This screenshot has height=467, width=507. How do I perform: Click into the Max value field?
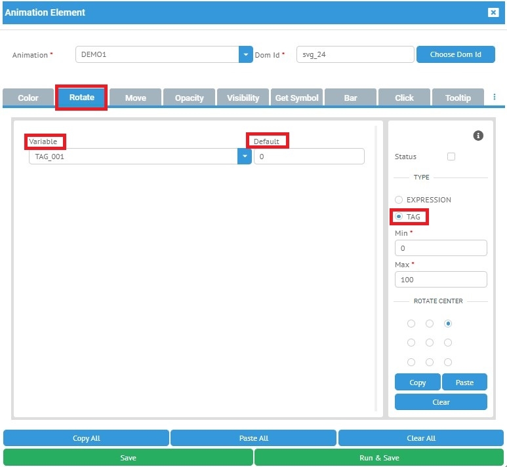(441, 280)
